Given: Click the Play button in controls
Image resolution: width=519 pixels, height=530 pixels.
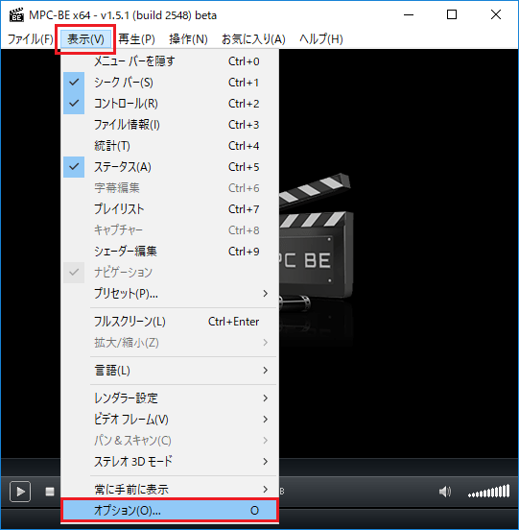Looking at the screenshot, I should coord(20,492).
